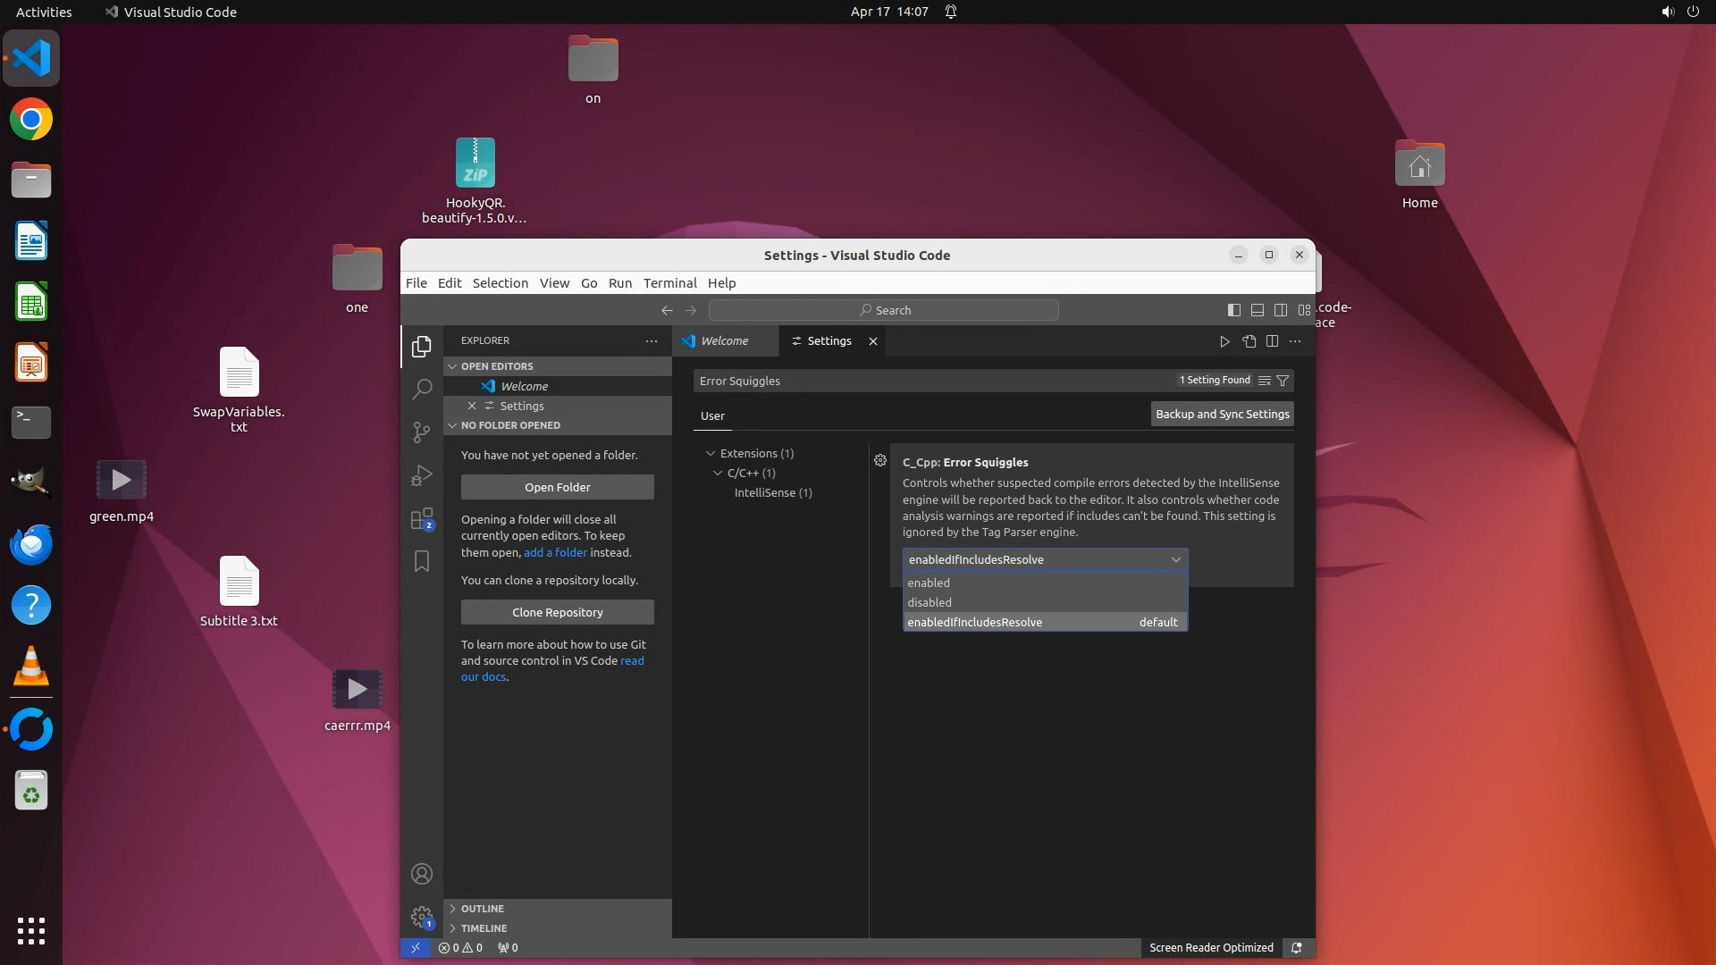Select 'disabled' in Error Squiggles dropdown
Viewport: 1716px width, 965px height.
929,602
